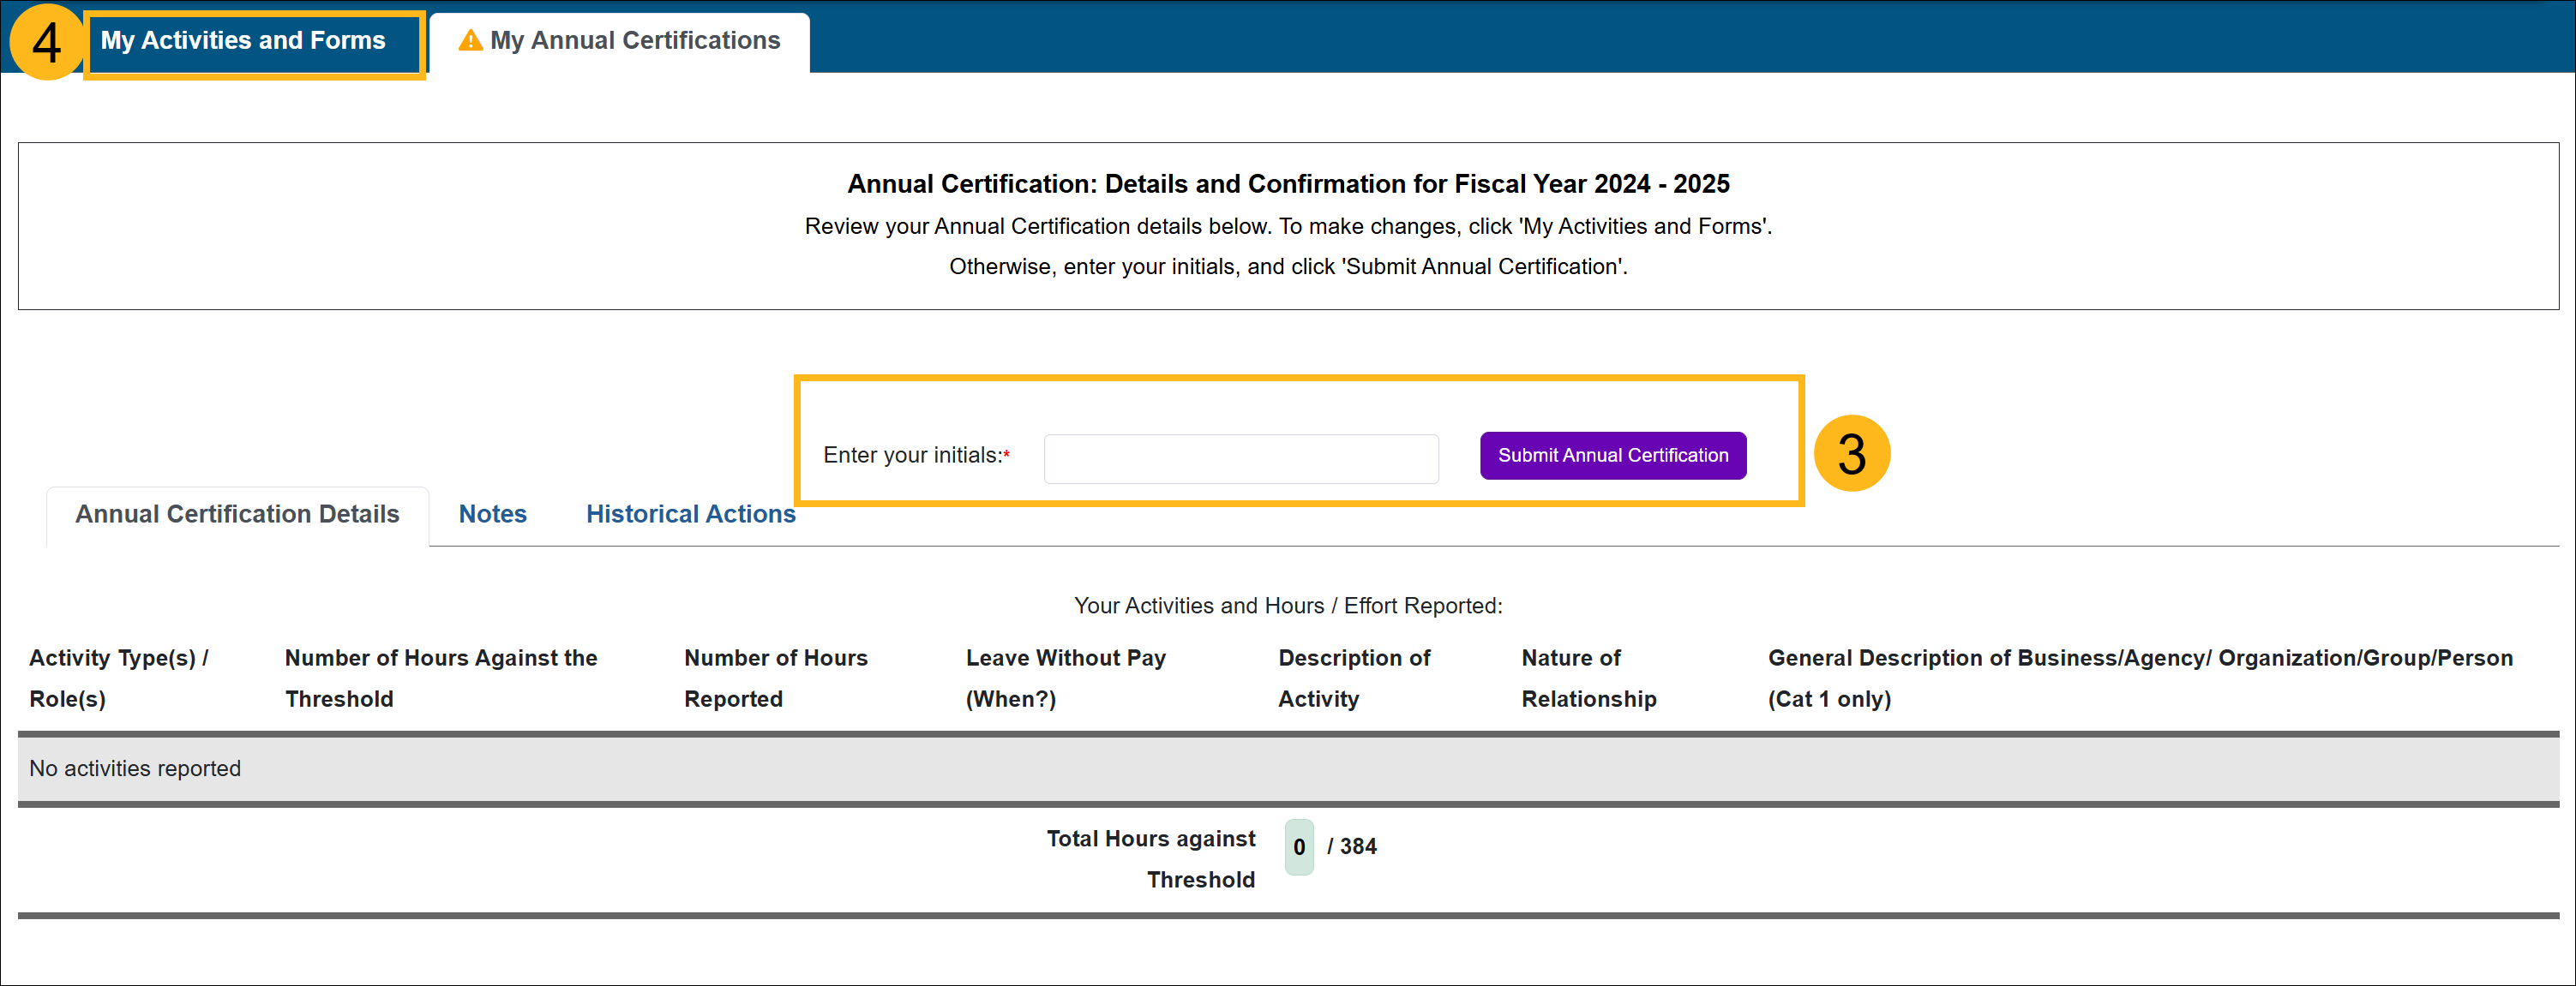Click the Annual Certification fiscal year heading
The height and width of the screenshot is (986, 2576).
click(1287, 184)
